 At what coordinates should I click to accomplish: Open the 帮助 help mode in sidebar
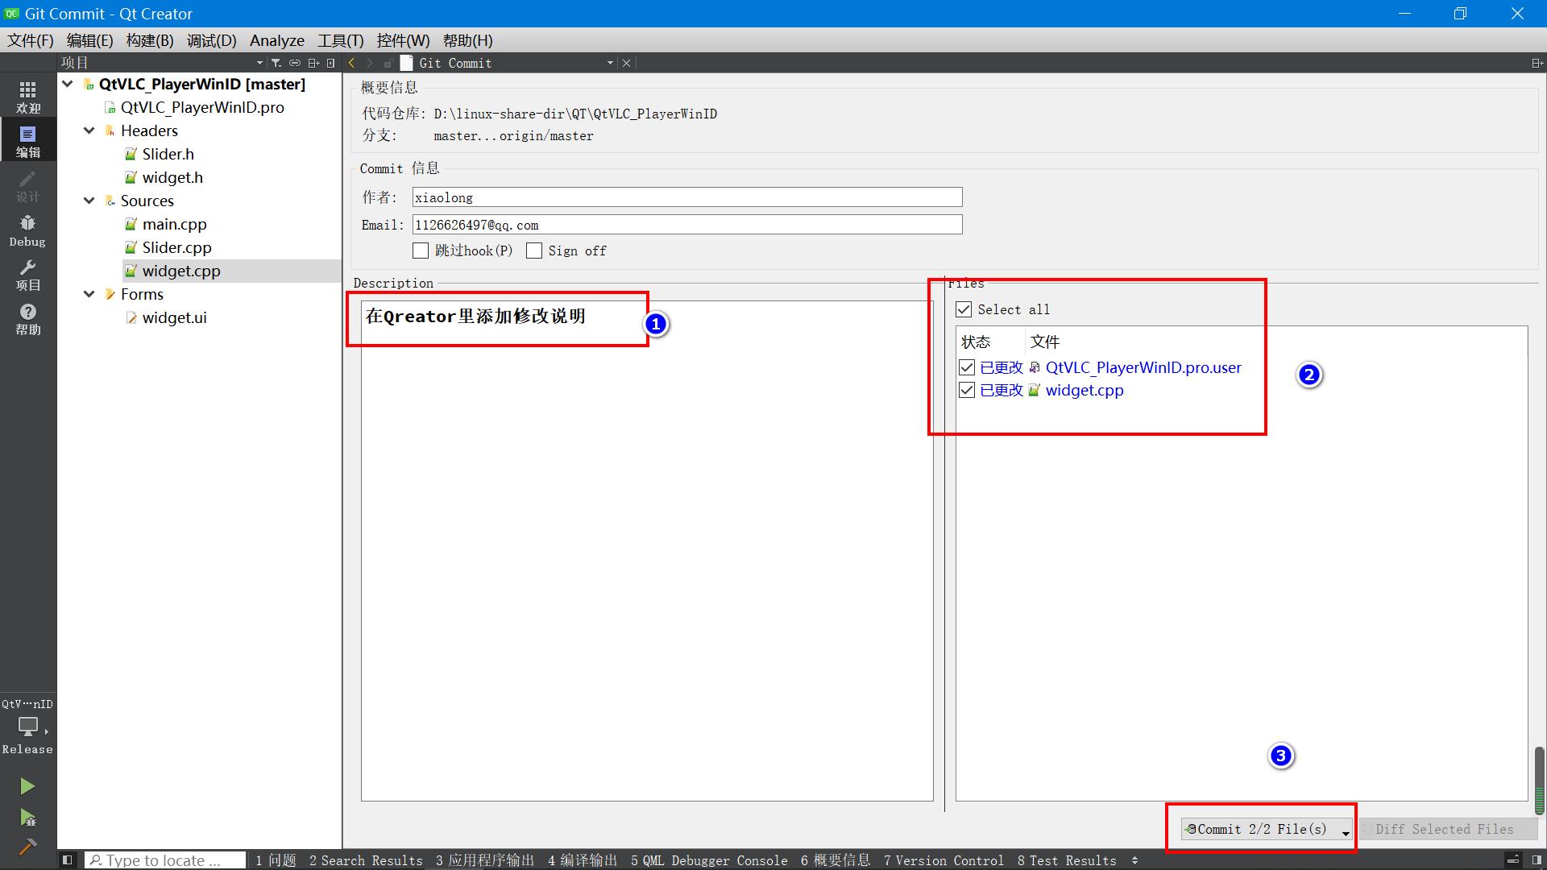pyautogui.click(x=27, y=319)
